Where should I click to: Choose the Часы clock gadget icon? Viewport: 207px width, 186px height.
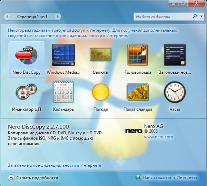[175, 92]
